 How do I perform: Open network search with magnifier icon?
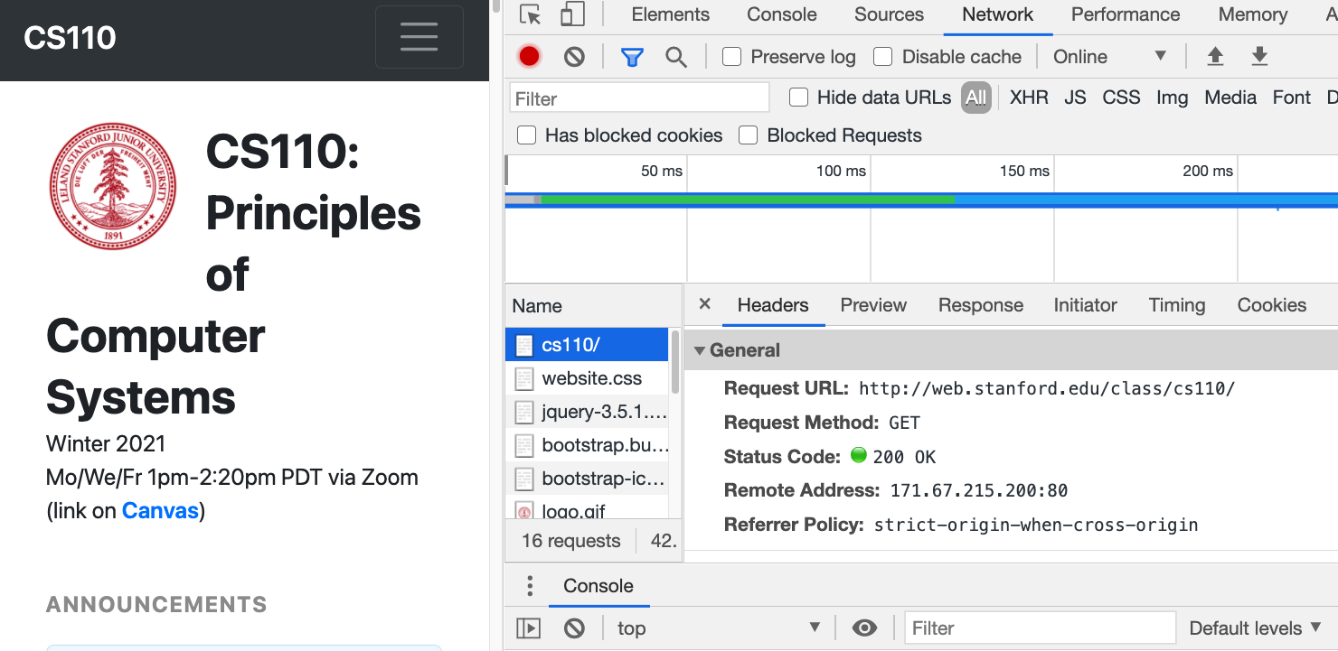[x=676, y=57]
